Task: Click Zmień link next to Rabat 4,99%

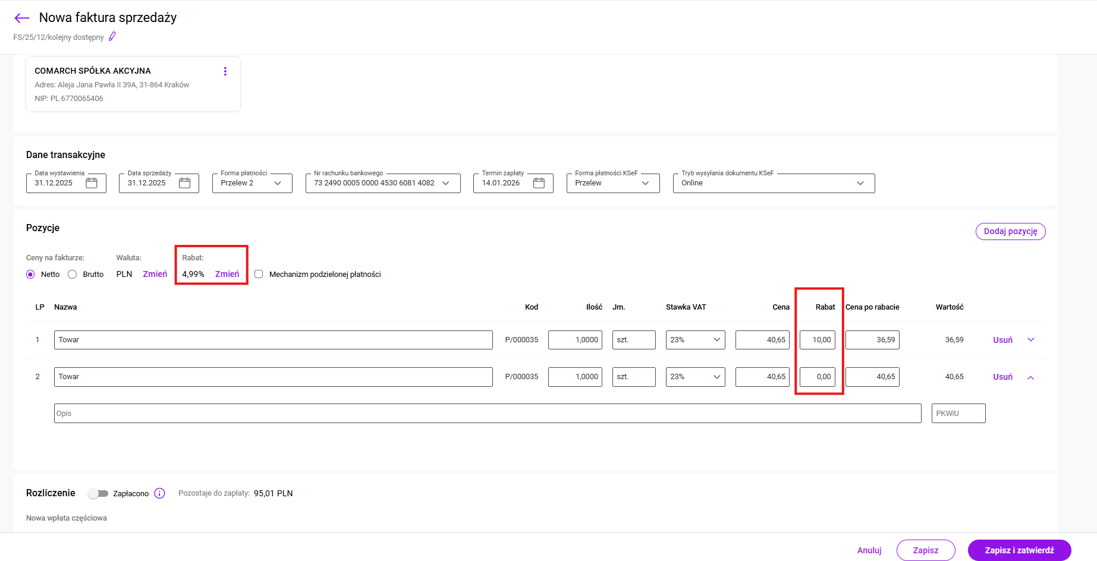Action: click(x=227, y=274)
